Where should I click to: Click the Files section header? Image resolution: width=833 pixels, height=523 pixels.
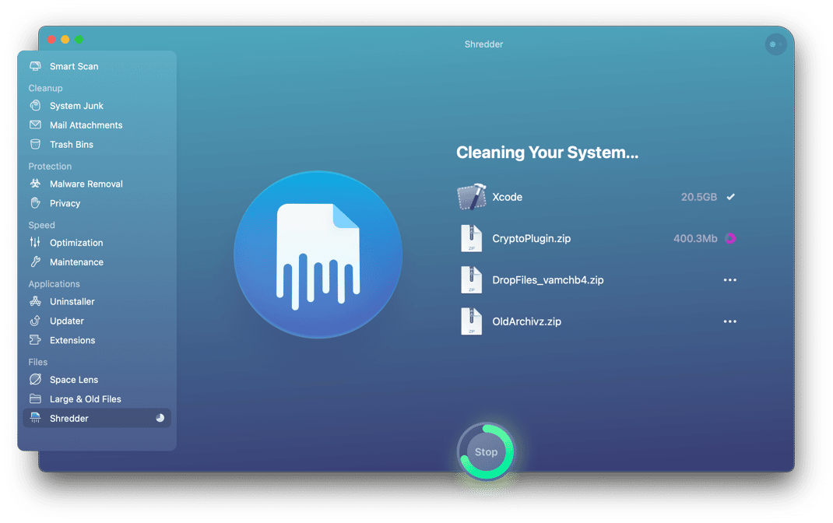click(37, 362)
